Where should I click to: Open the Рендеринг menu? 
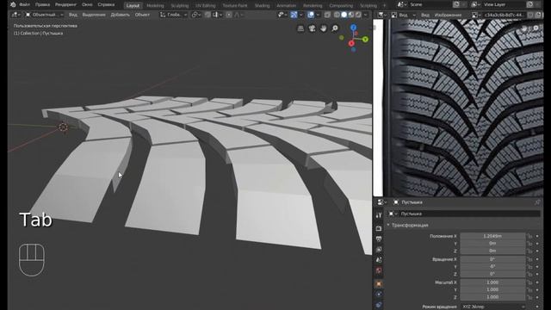[65, 5]
